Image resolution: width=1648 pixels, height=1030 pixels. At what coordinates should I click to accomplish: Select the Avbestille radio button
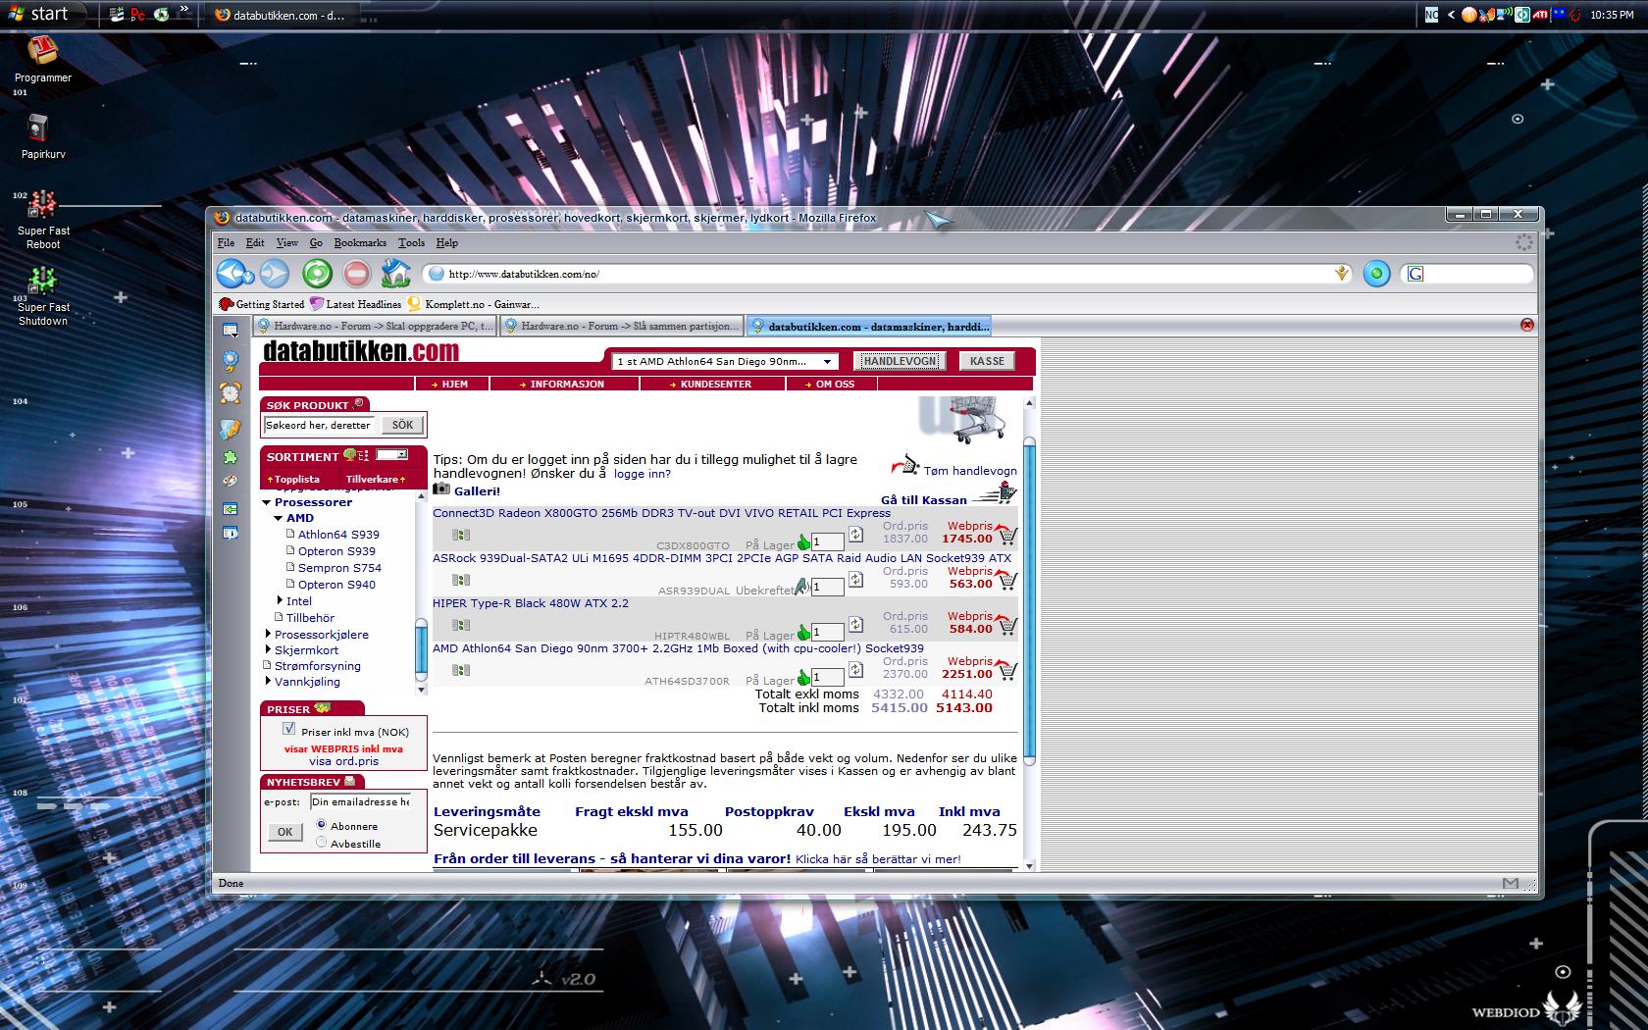(x=321, y=842)
